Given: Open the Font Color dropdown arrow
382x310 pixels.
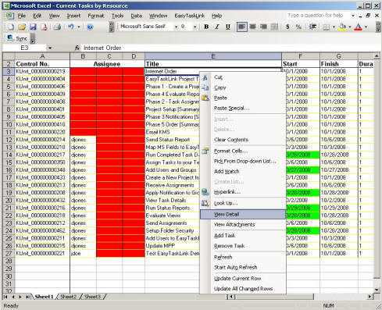Looking at the screenshot, I should pos(366,27).
